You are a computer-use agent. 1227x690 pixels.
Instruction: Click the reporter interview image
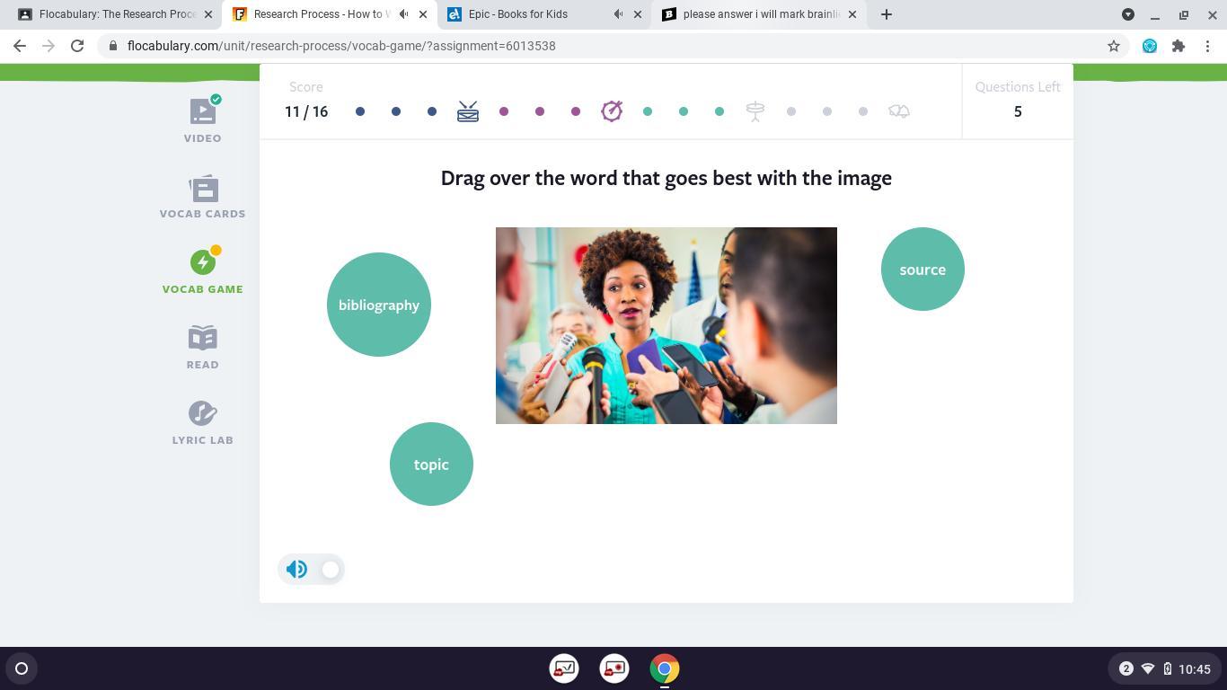(x=666, y=325)
